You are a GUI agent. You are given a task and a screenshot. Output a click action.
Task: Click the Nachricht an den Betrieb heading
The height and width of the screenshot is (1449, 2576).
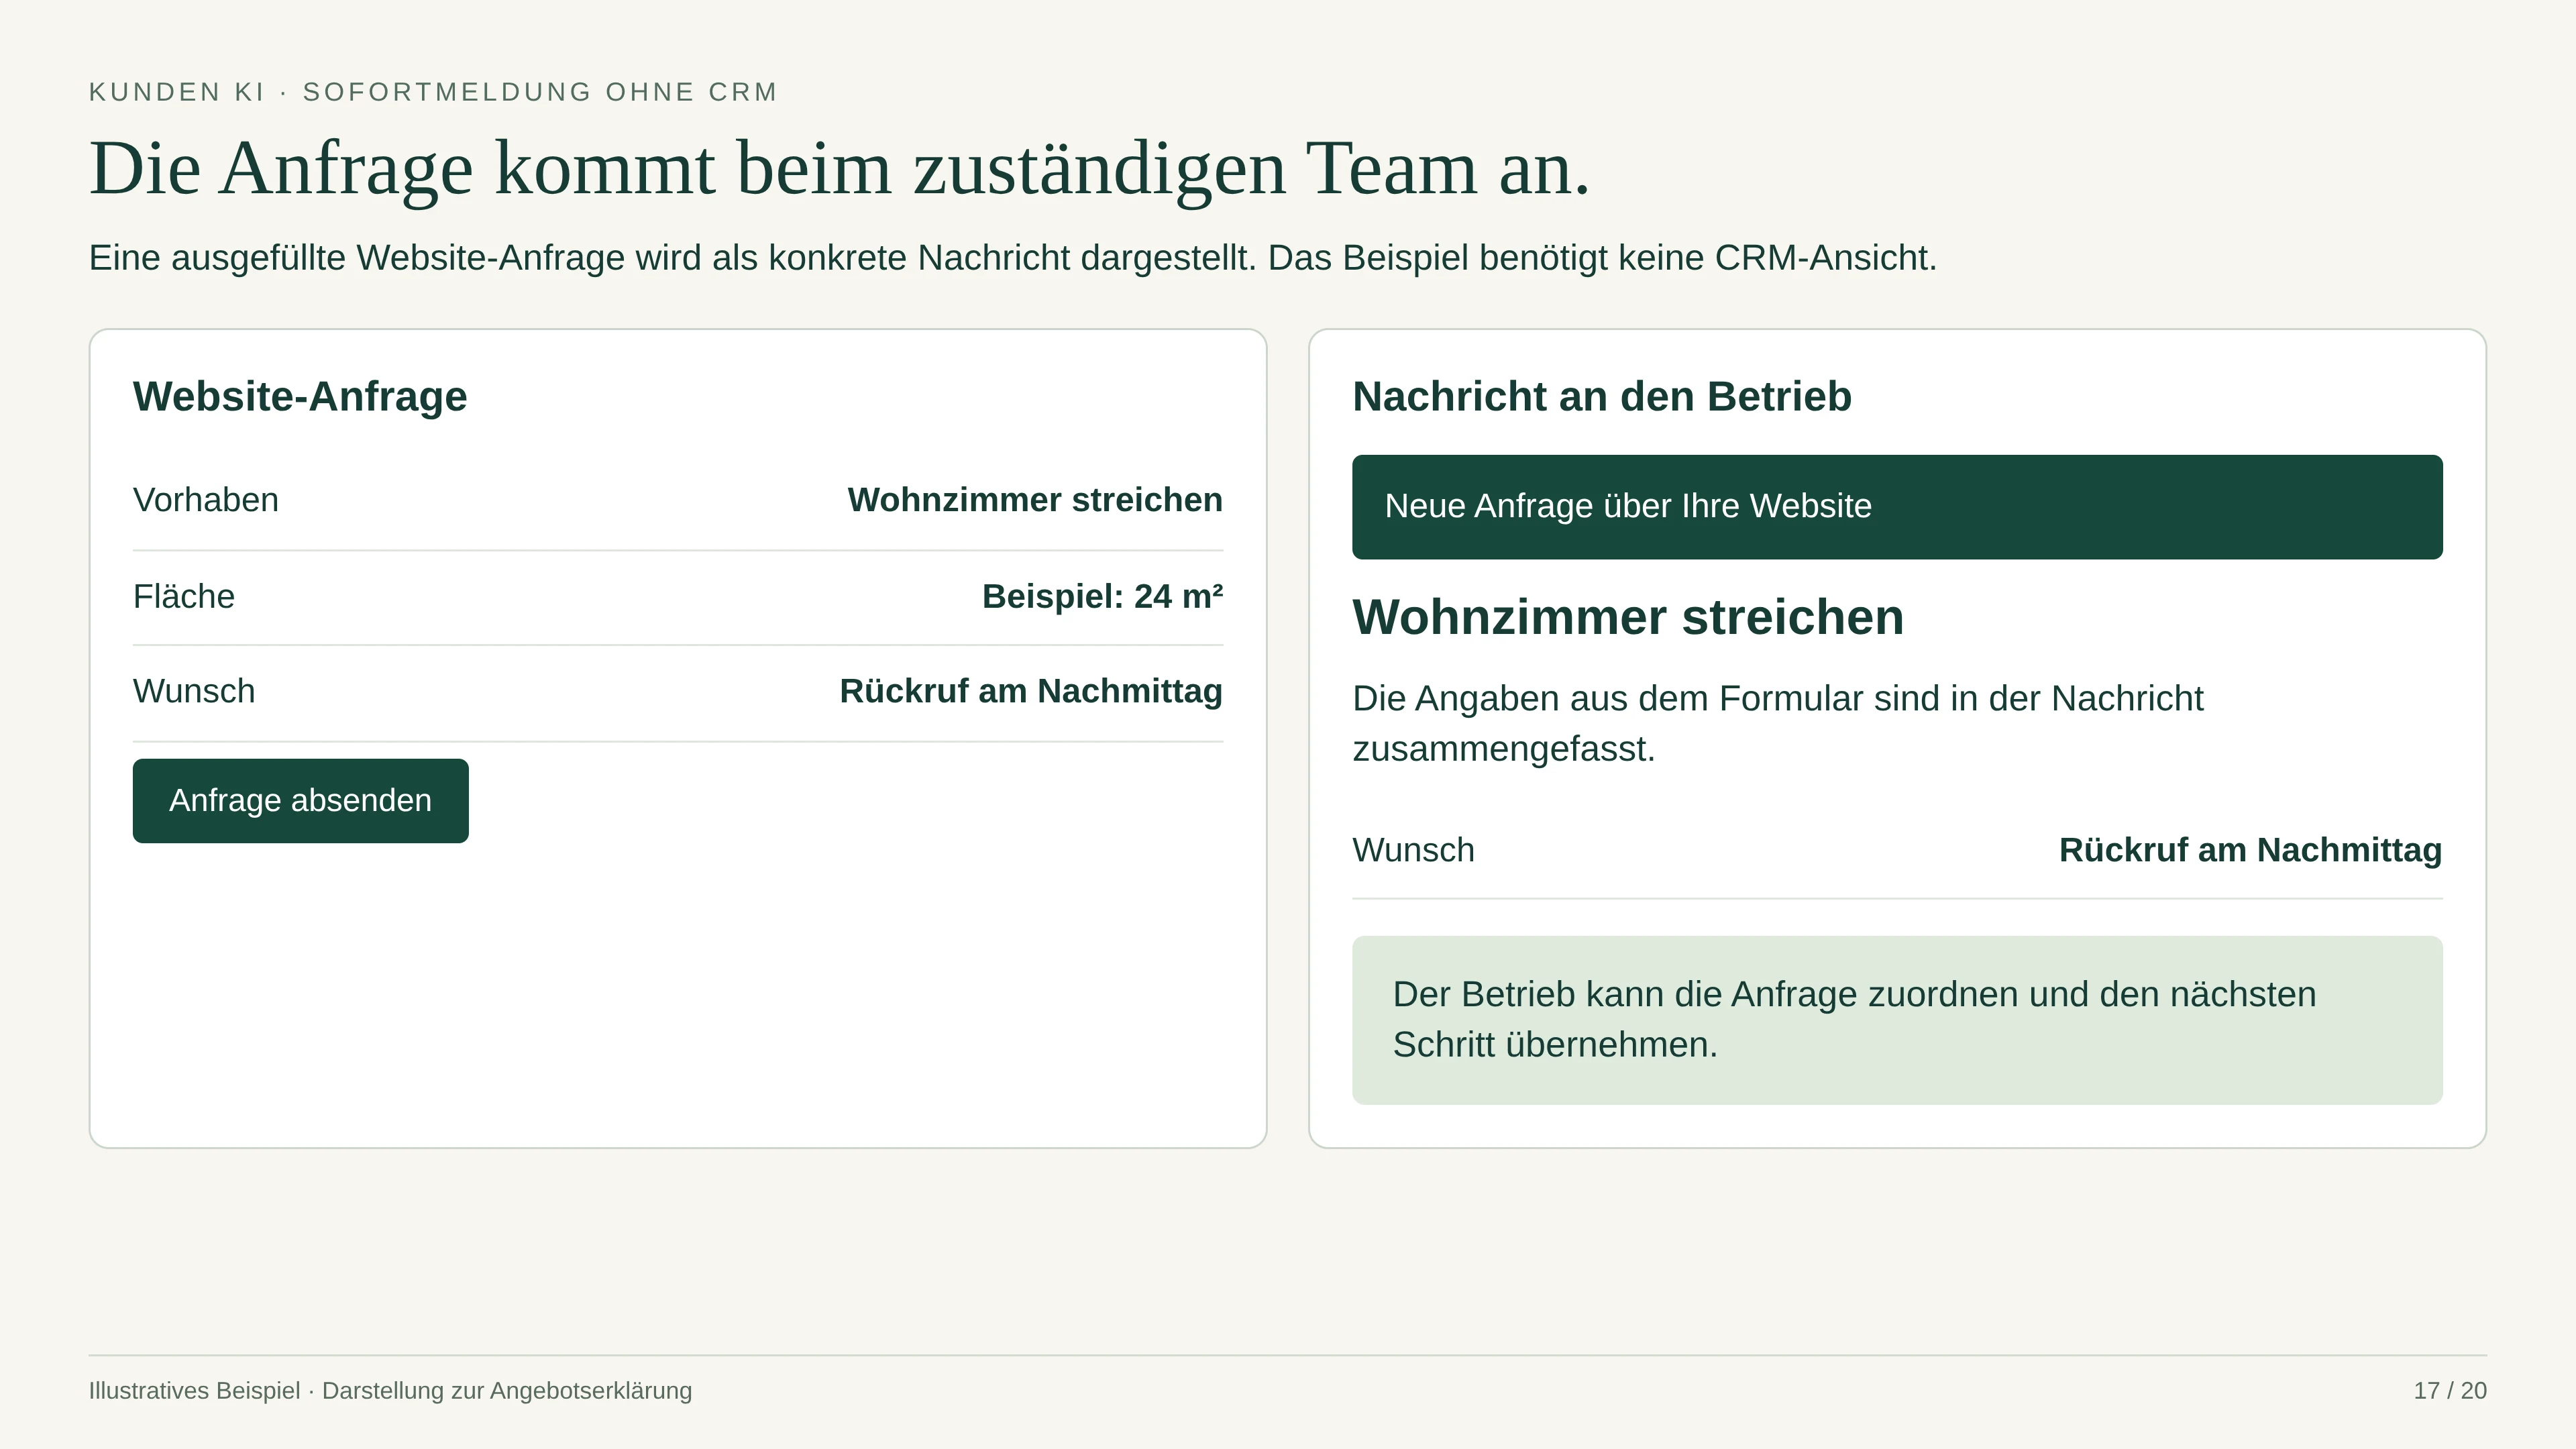pyautogui.click(x=1602, y=397)
